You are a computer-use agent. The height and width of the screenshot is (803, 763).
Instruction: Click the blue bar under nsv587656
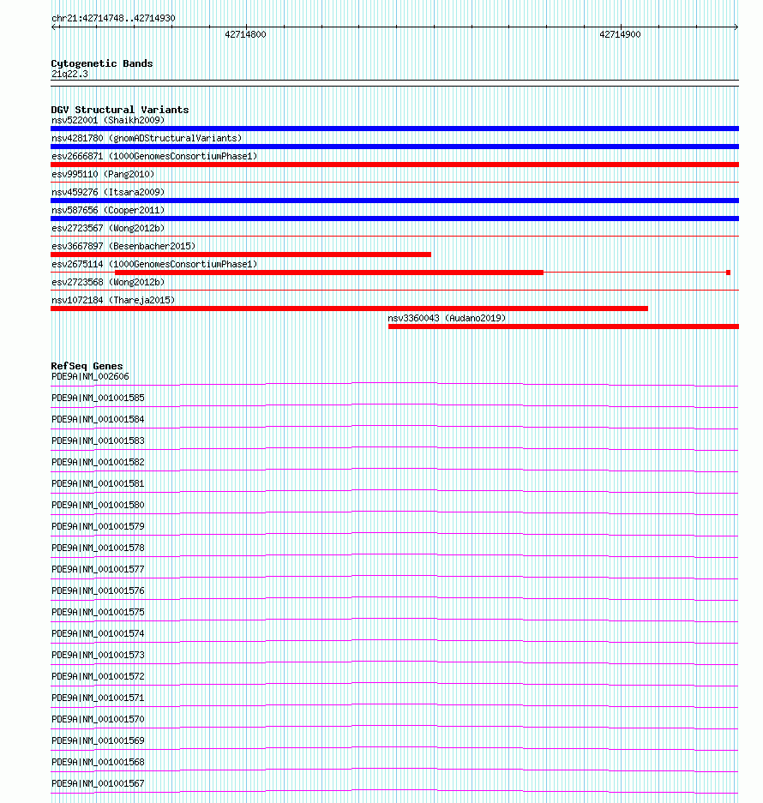tap(394, 219)
